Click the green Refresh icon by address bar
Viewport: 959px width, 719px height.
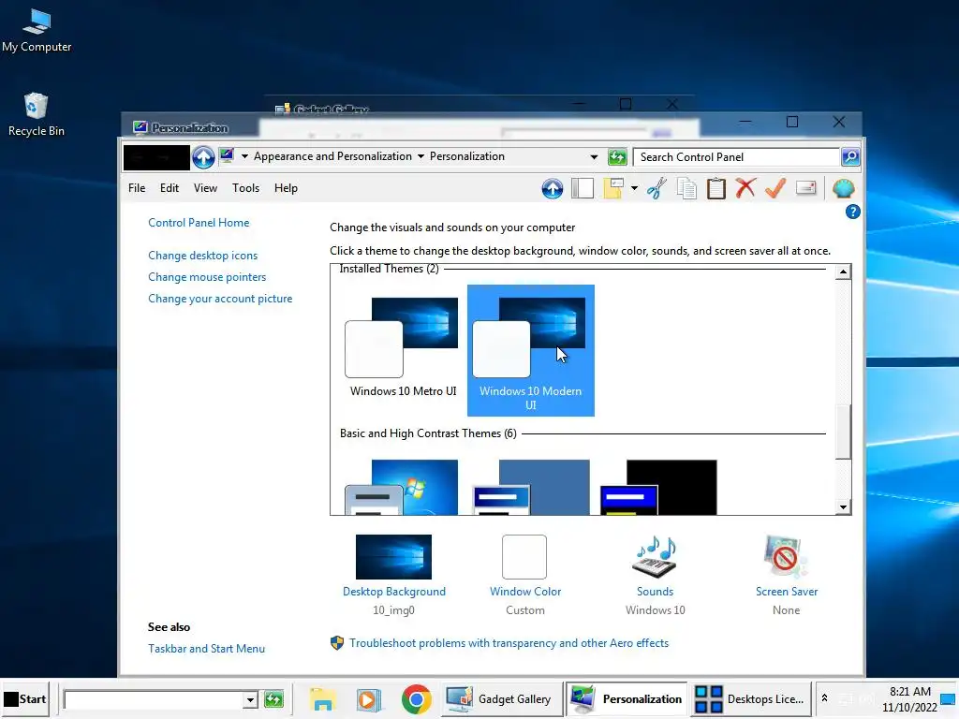click(618, 157)
